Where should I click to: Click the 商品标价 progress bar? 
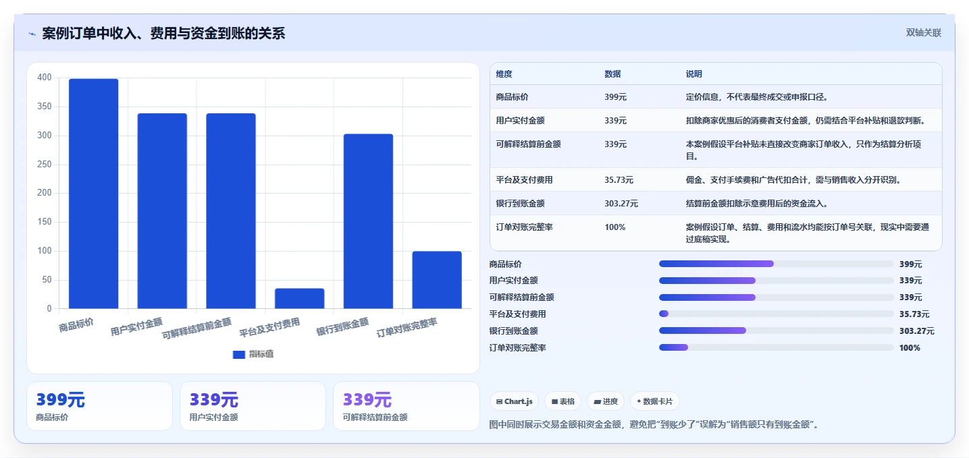click(x=776, y=264)
